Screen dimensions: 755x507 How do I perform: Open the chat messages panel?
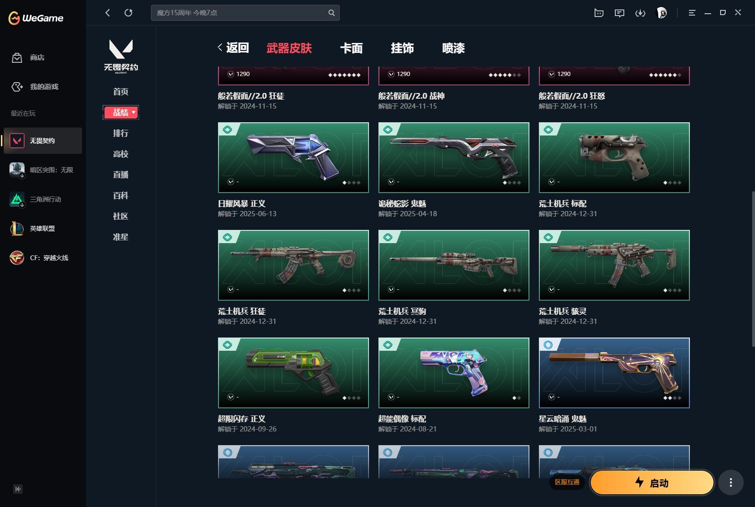pyautogui.click(x=620, y=13)
